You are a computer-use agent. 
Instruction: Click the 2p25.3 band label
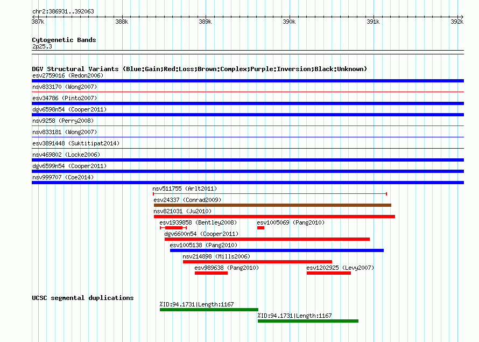42,46
